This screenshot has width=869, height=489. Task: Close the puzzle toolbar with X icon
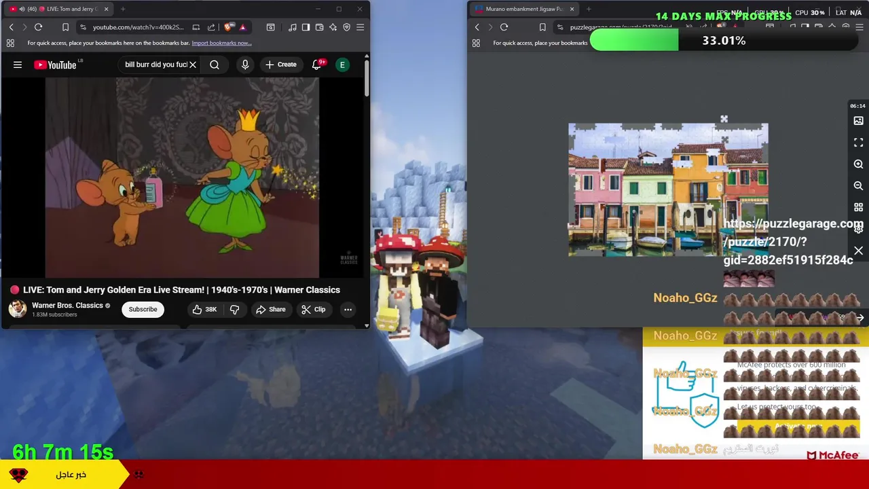pyautogui.click(x=858, y=251)
